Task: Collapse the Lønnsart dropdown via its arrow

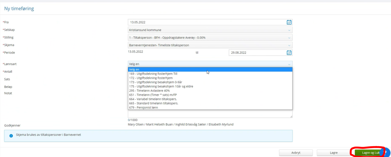Action: 289,64
